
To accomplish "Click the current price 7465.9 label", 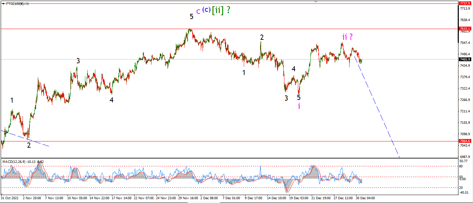I will 465,59.
